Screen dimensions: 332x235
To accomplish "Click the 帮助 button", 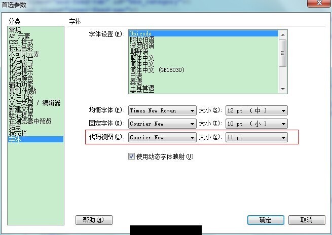I will (94, 220).
